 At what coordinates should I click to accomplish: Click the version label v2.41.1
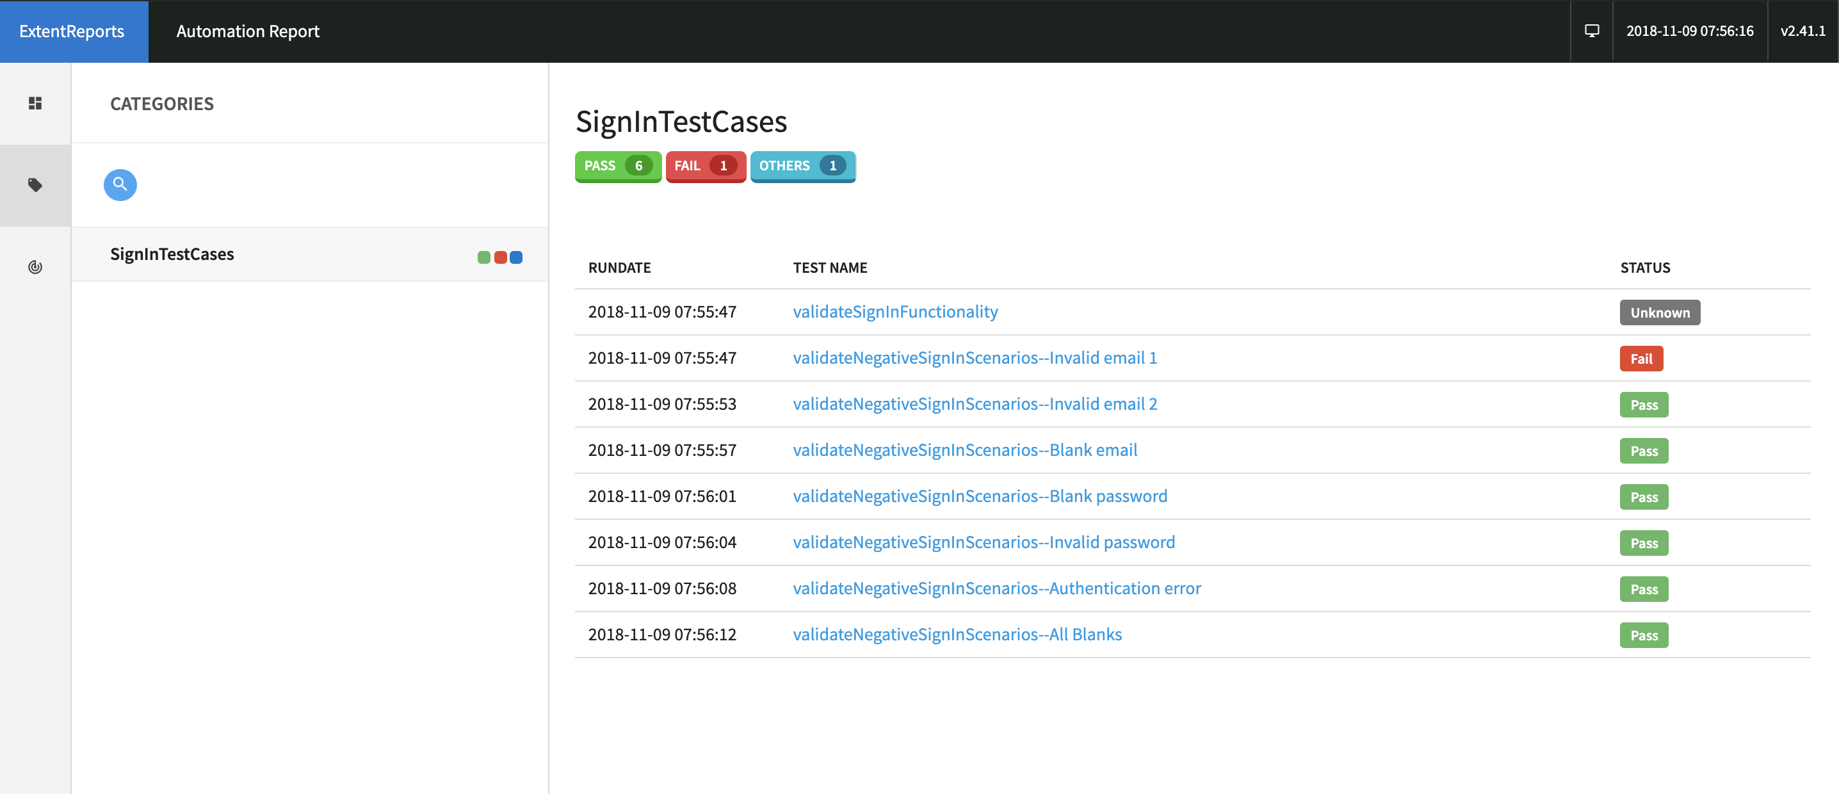tap(1803, 31)
